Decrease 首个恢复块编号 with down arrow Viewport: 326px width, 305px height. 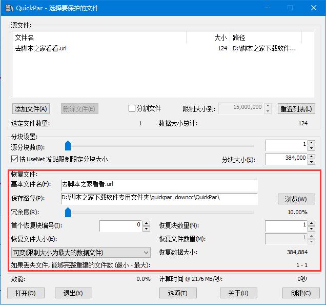tap(147, 229)
